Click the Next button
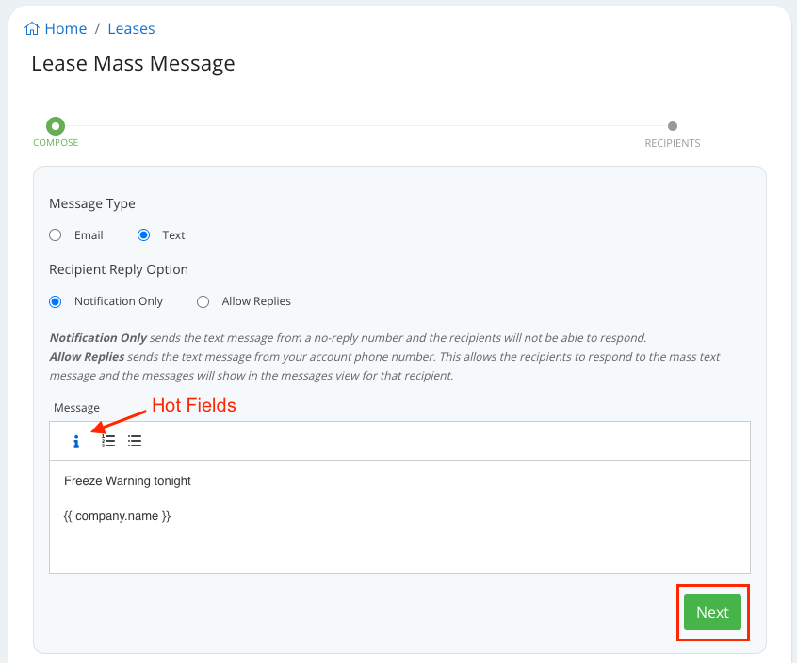The image size is (797, 663). tap(712, 612)
